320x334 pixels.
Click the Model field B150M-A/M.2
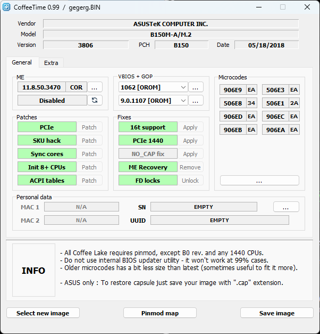click(171, 34)
